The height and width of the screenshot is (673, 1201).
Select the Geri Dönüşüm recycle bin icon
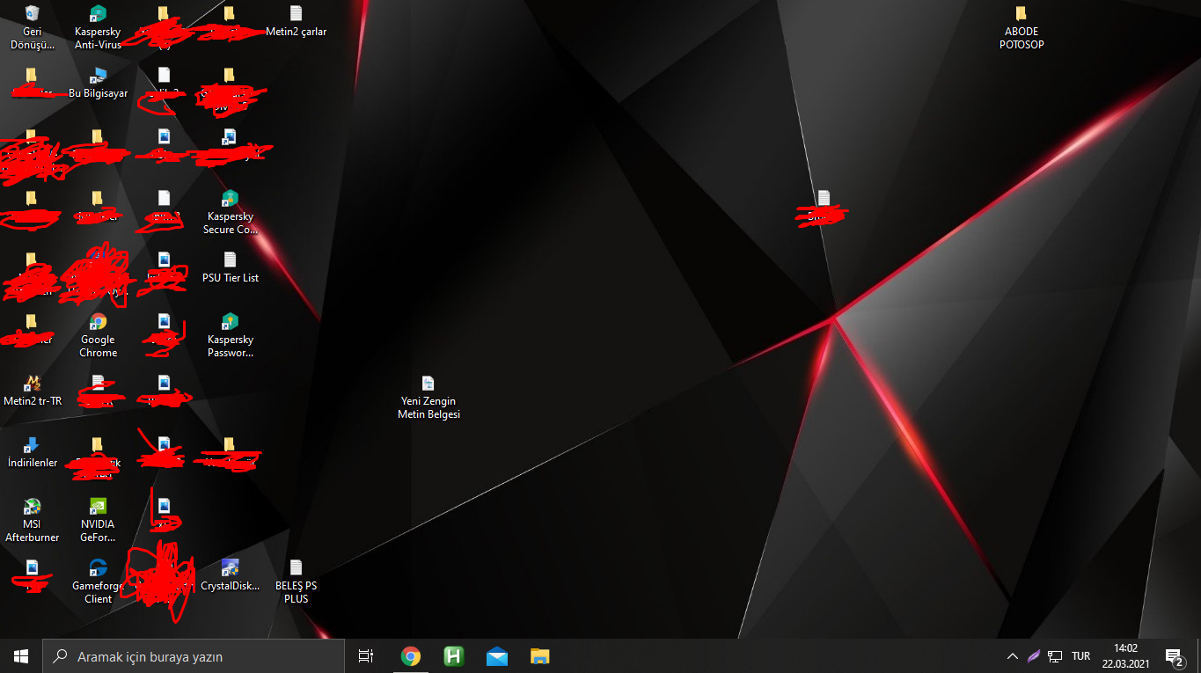click(x=33, y=26)
